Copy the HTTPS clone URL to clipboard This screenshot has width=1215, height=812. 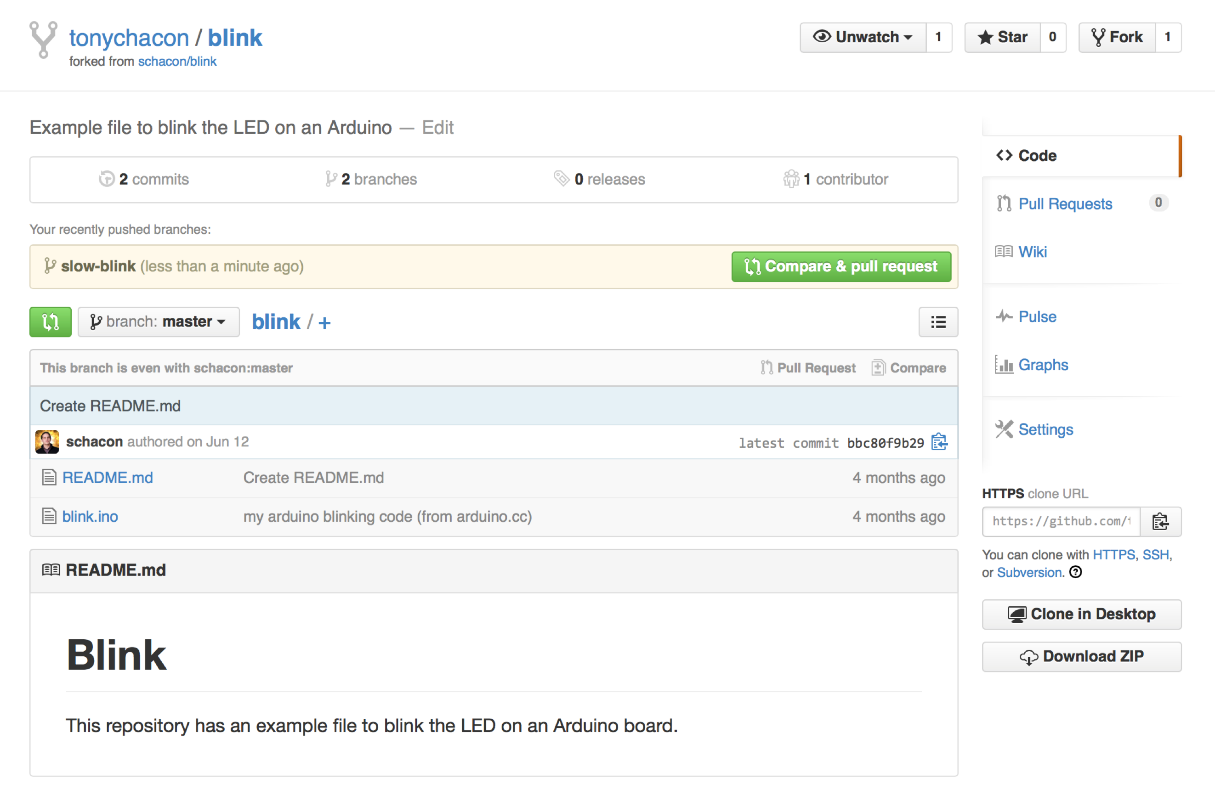tap(1160, 521)
